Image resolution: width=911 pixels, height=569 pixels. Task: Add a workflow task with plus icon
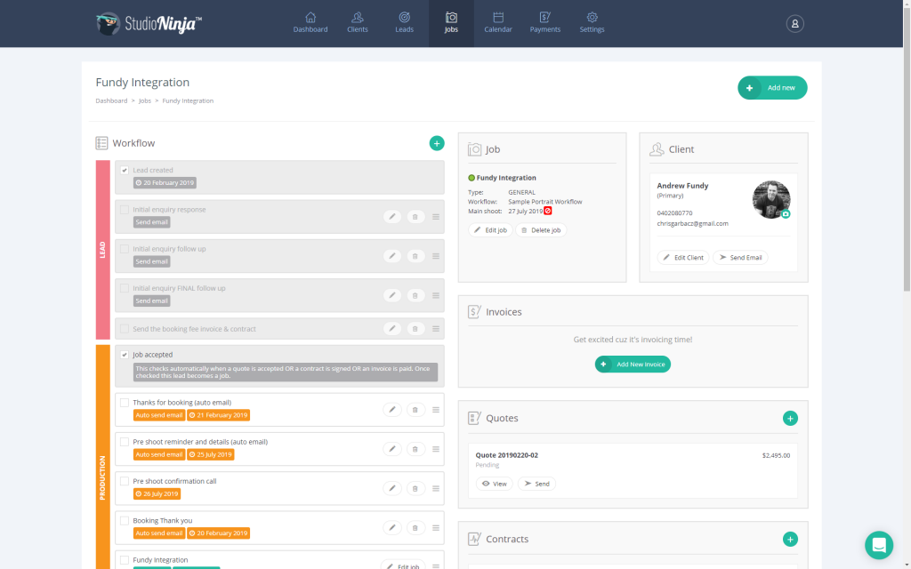[x=437, y=143]
